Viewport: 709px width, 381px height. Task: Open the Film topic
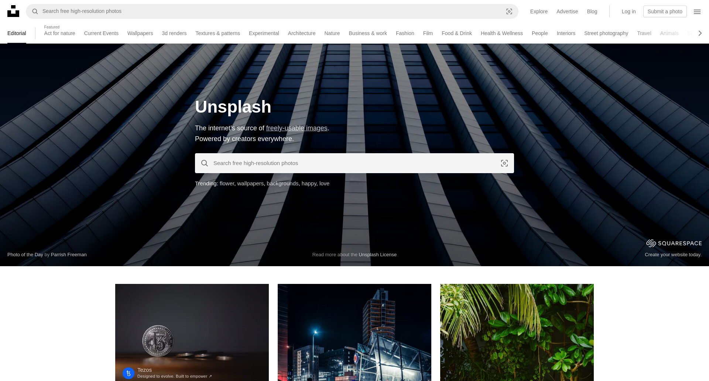click(x=428, y=33)
